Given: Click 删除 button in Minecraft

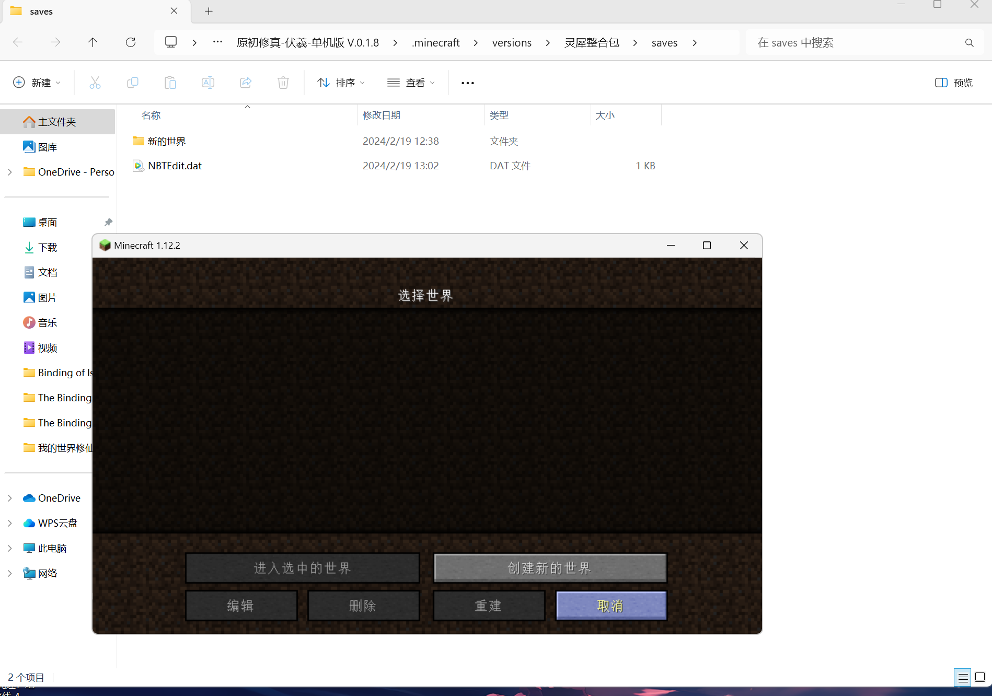Looking at the screenshot, I should 364,606.
